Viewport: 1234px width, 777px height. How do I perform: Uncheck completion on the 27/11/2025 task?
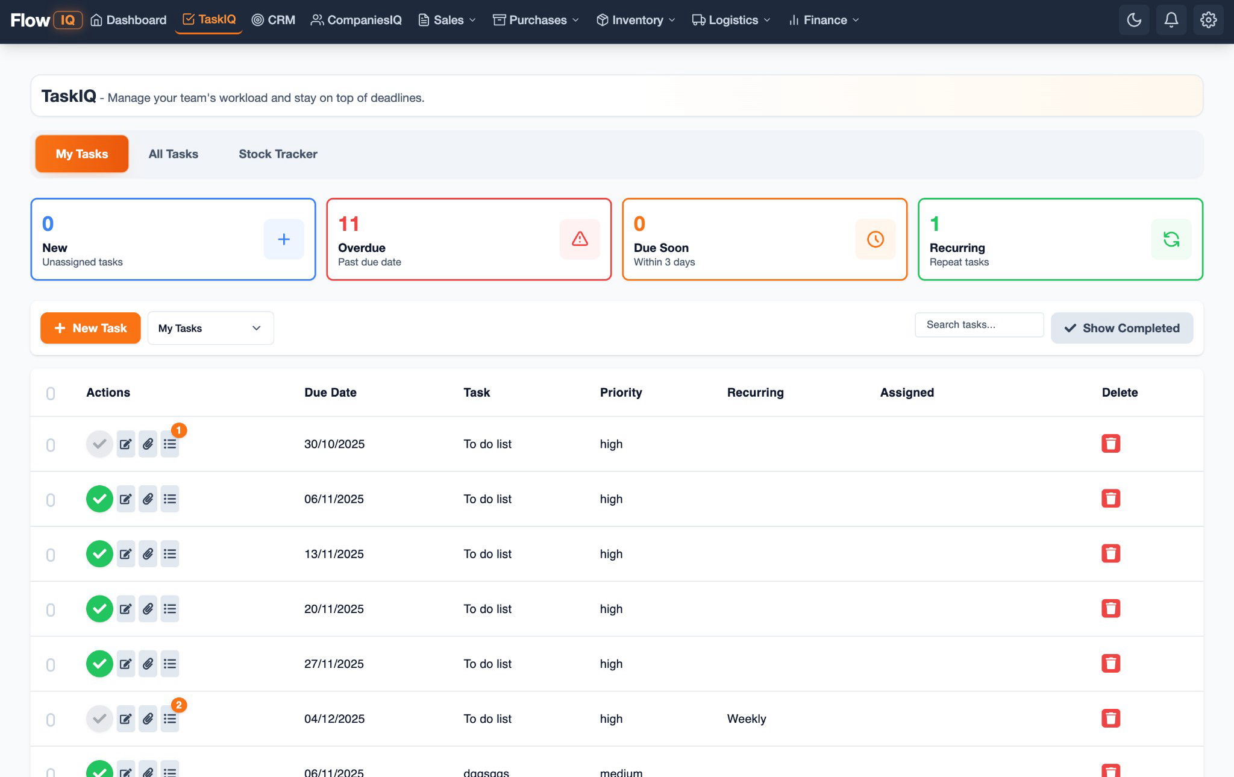point(99,664)
